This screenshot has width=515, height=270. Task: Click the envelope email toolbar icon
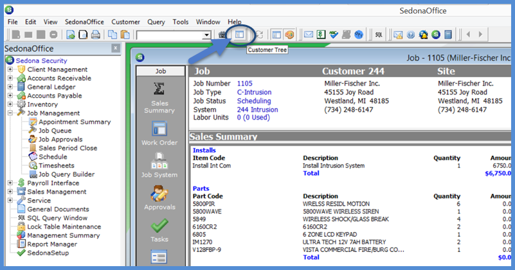click(x=309, y=35)
